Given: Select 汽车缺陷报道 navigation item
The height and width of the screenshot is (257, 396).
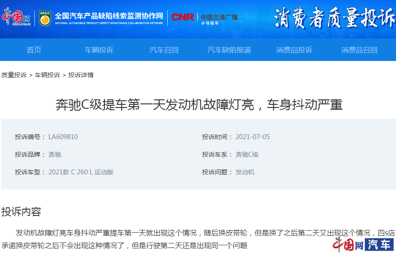Looking at the screenshot, I should [229, 50].
